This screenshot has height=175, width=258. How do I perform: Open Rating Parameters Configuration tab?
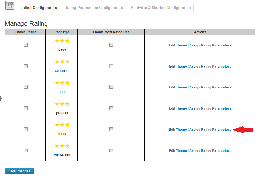pos(94,8)
